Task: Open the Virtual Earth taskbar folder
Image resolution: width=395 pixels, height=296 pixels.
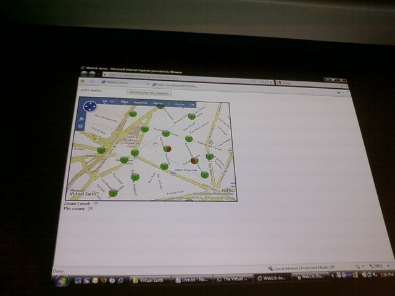Action: tap(150, 281)
